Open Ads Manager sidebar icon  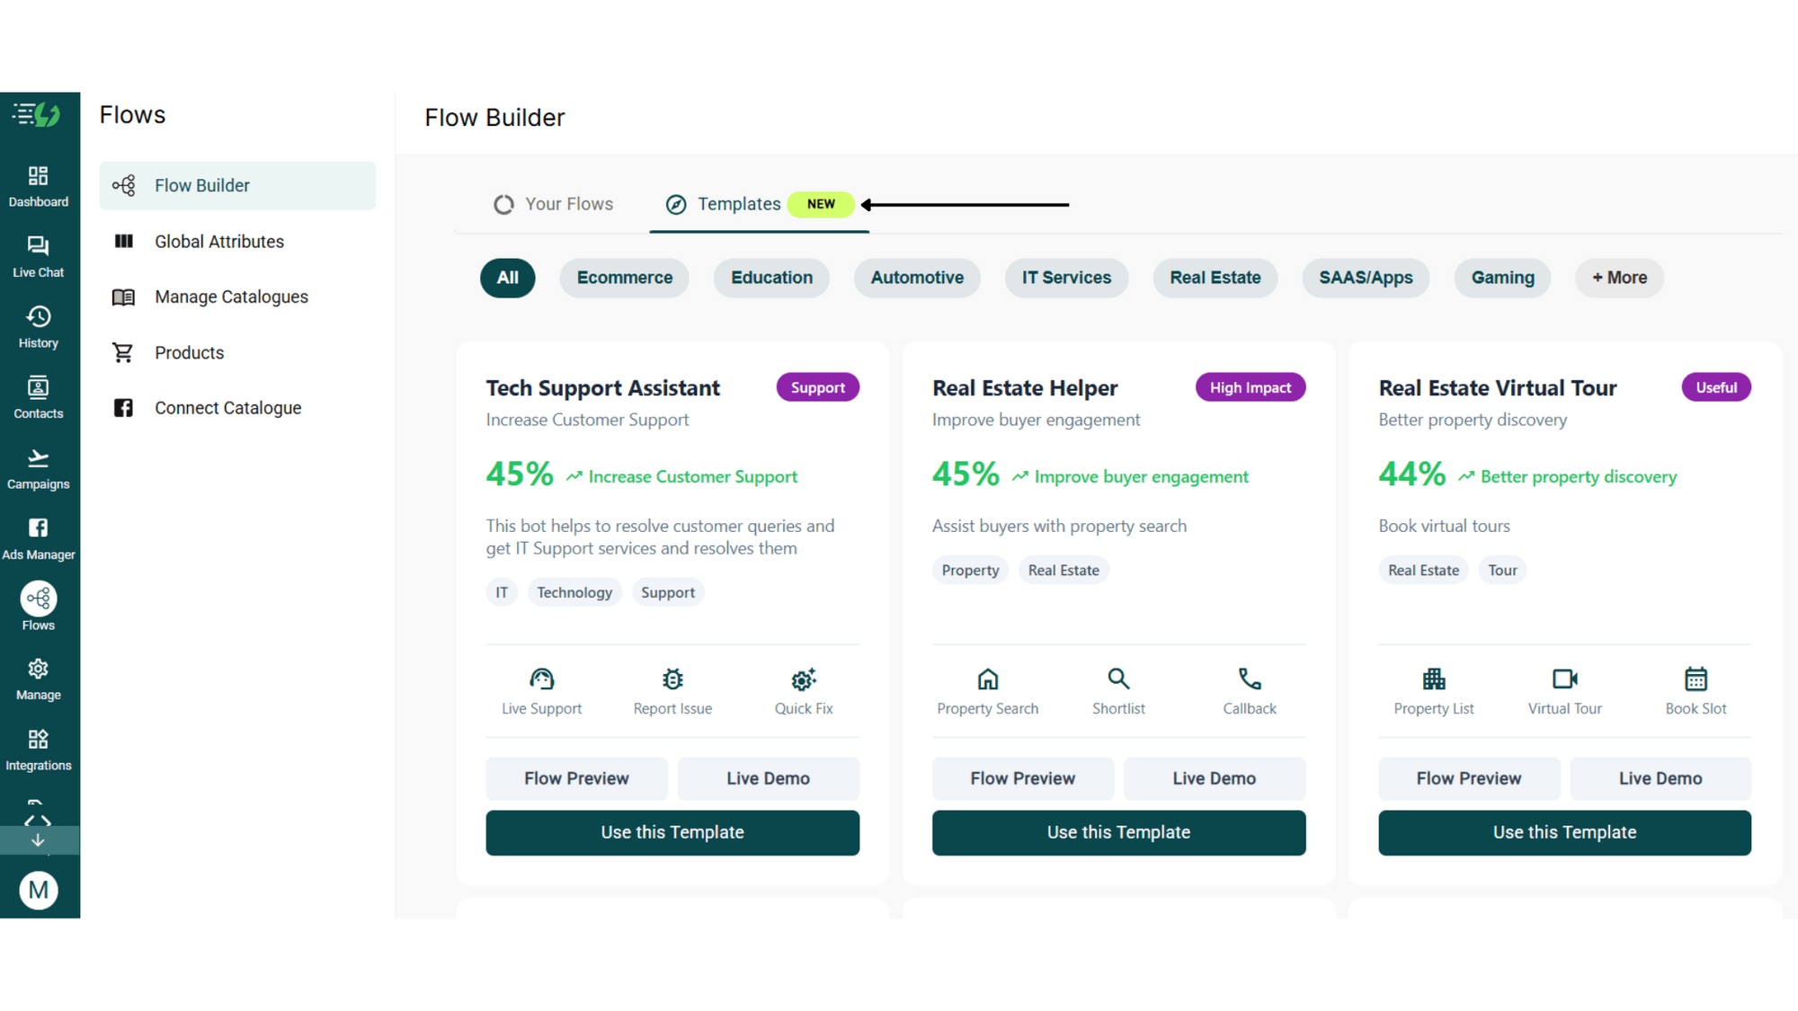[39, 539]
